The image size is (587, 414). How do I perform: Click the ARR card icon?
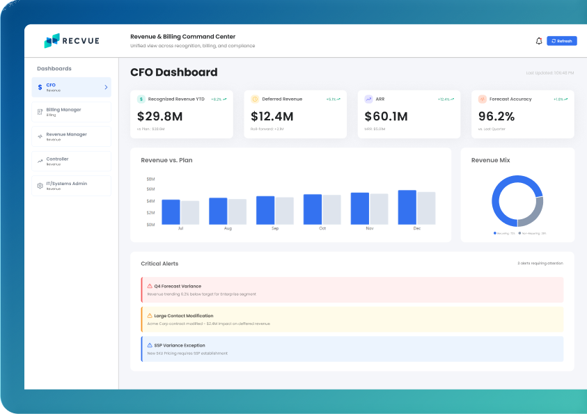coord(368,99)
